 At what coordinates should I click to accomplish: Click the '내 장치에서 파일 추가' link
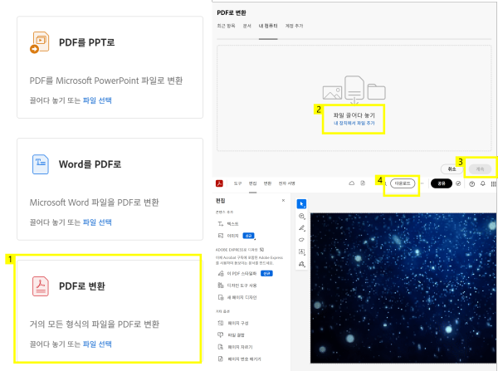tap(354, 123)
